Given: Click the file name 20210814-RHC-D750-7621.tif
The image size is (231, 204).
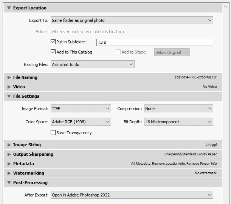Looking at the screenshot, I should coord(195,77).
